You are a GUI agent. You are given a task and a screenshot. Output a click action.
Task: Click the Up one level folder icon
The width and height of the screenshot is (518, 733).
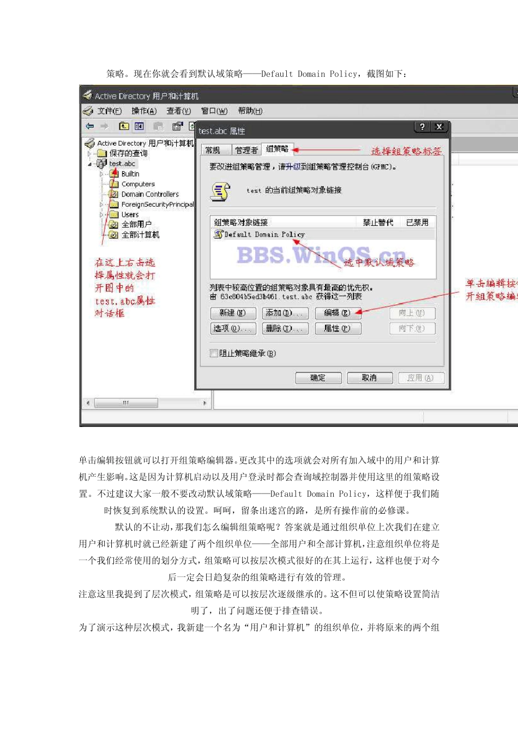coord(124,126)
